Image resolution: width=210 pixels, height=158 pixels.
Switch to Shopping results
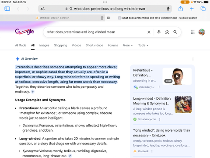[x=60, y=45]
